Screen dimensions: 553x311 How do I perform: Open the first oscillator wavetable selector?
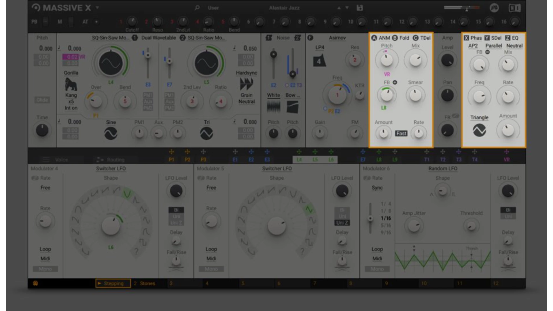point(111,38)
